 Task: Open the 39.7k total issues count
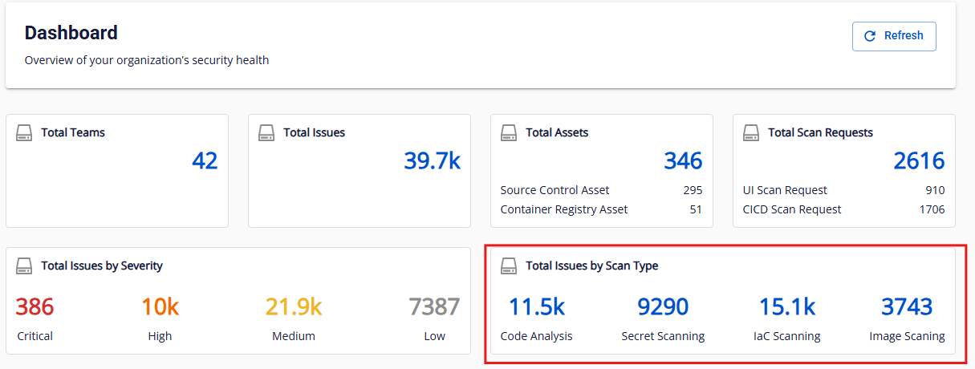point(432,161)
